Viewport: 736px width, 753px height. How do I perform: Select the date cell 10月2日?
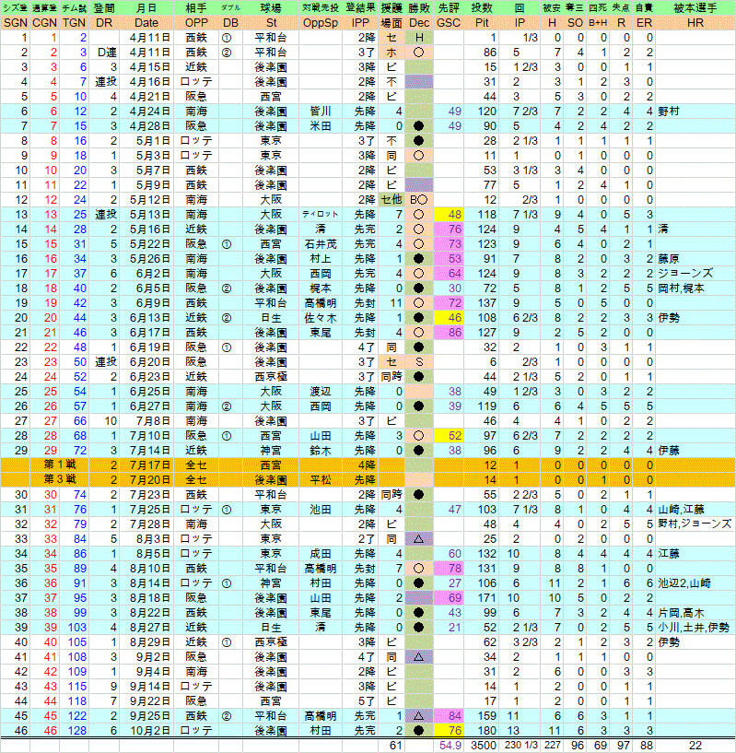pos(149,731)
